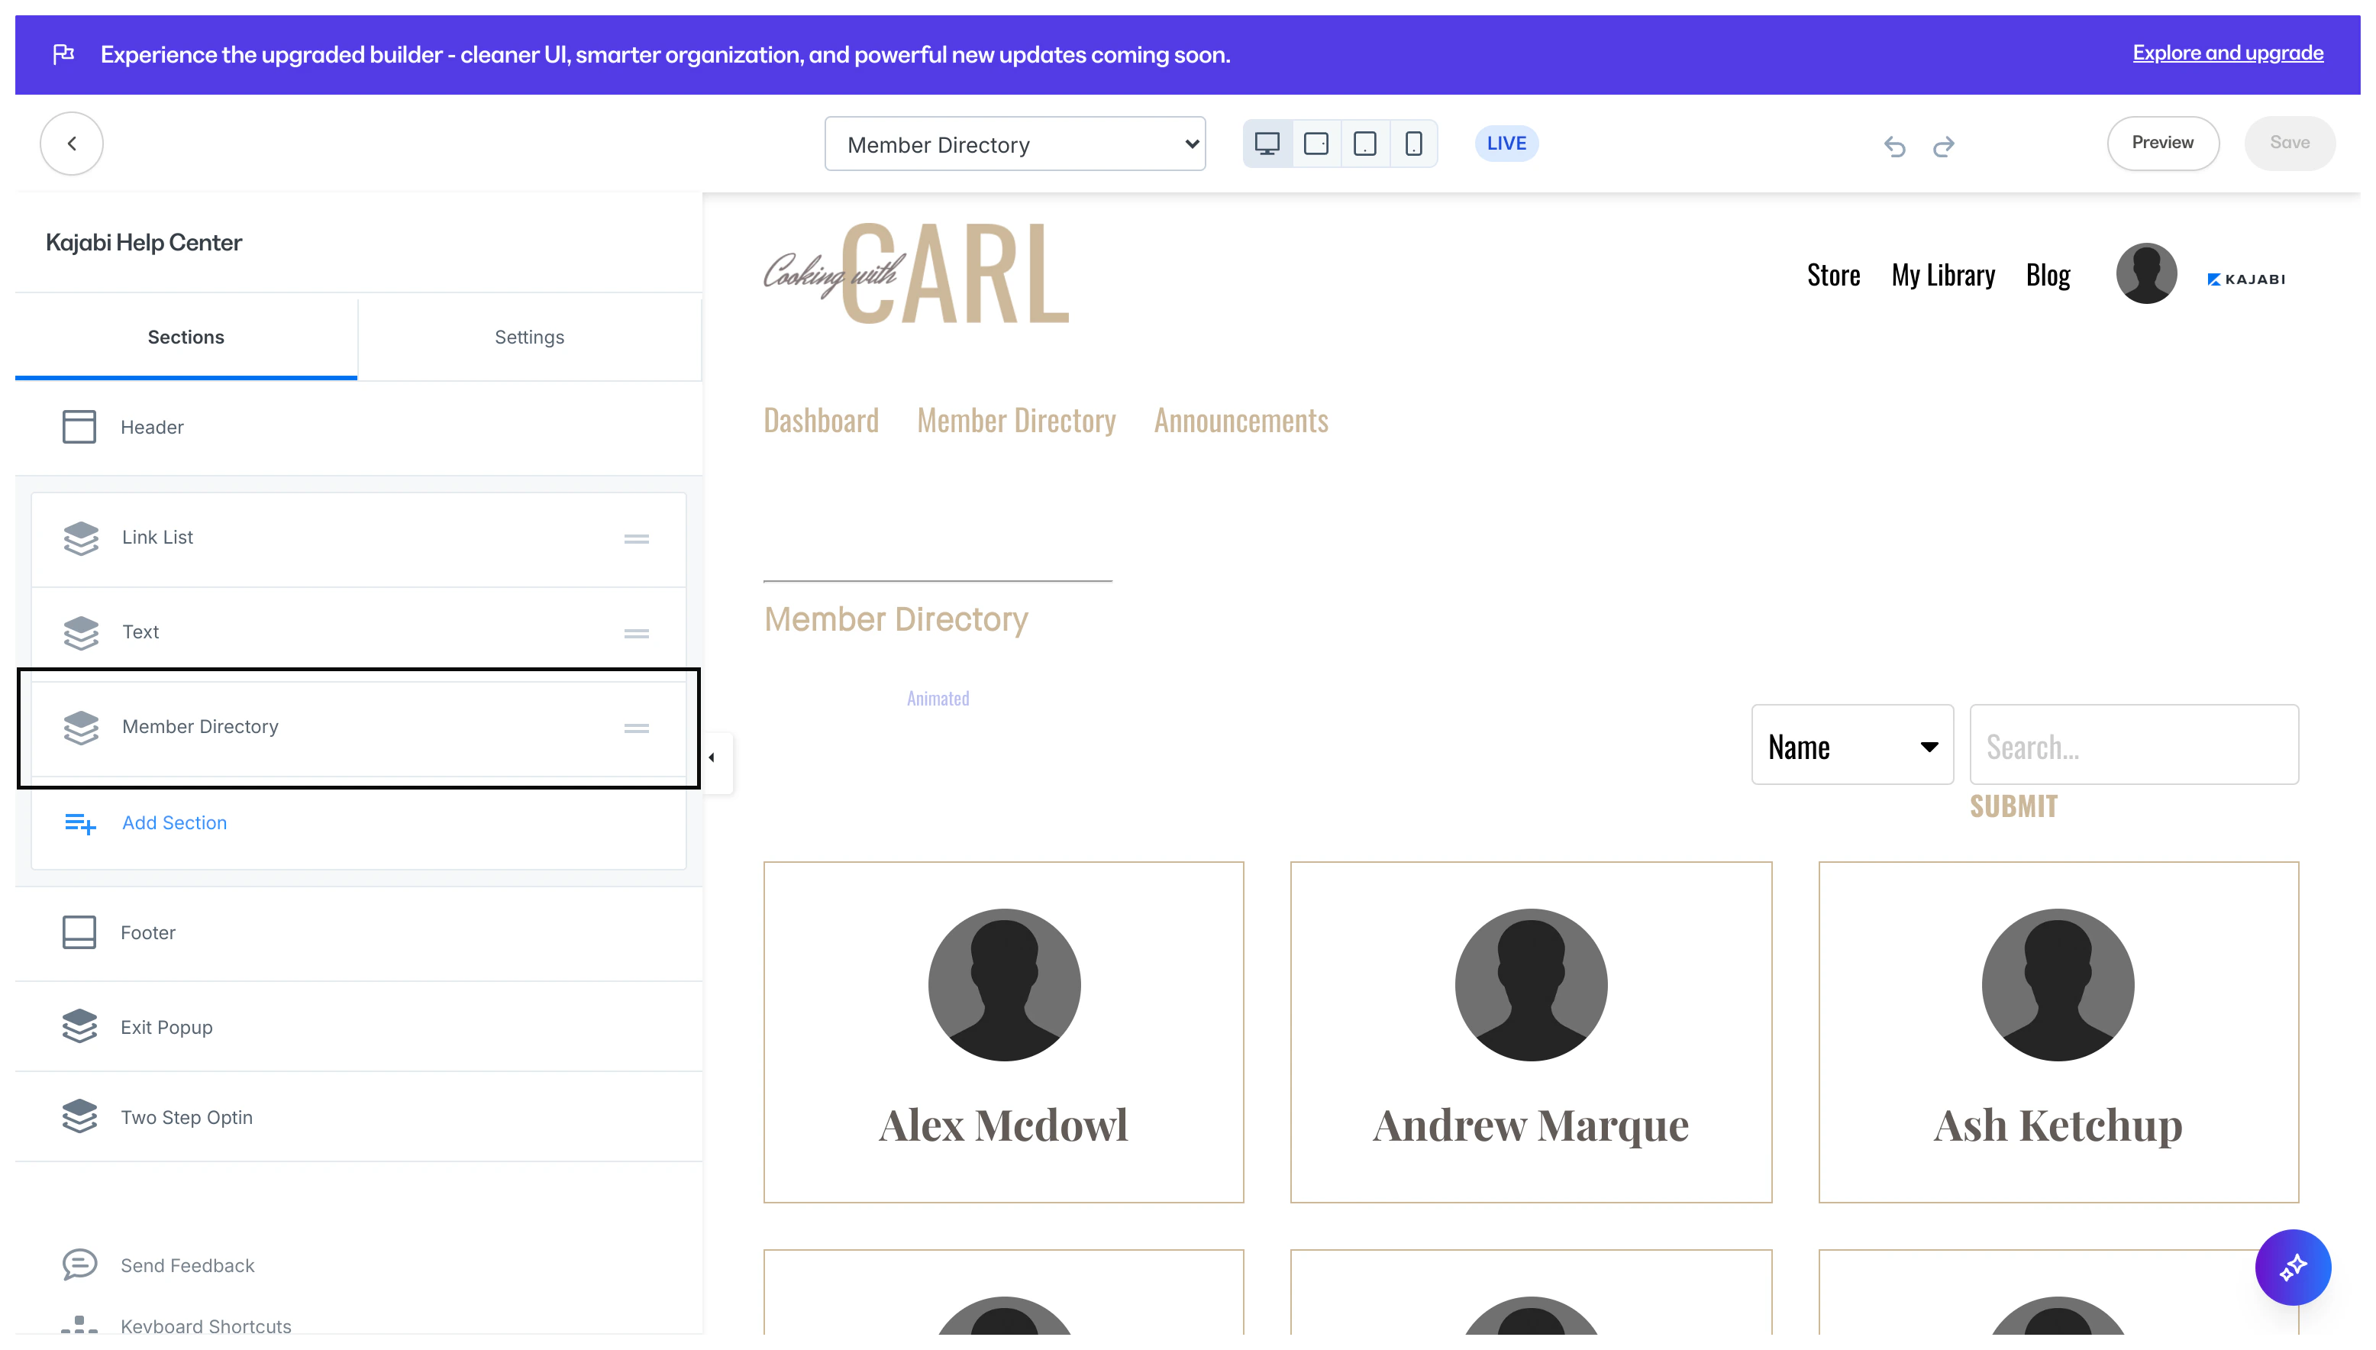
Task: Click the user avatar in site header
Action: 2145,273
